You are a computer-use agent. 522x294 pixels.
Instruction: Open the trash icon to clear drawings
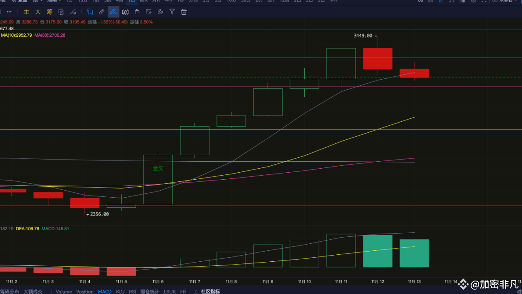pyautogui.click(x=184, y=12)
